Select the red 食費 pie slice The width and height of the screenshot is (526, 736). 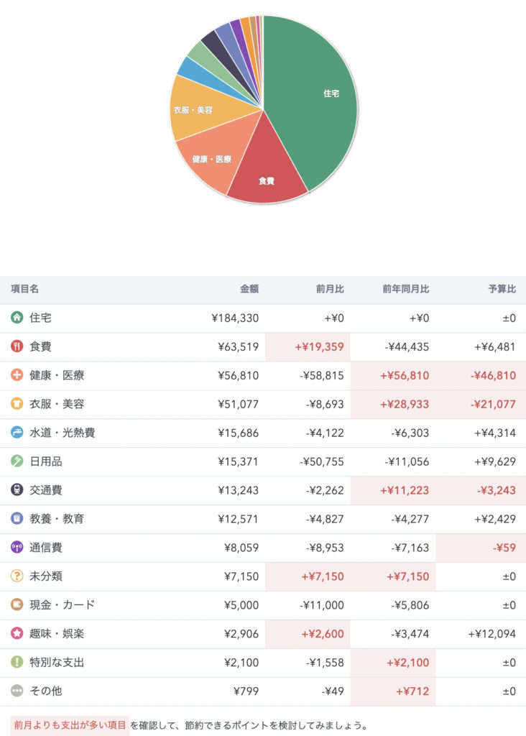(264, 172)
